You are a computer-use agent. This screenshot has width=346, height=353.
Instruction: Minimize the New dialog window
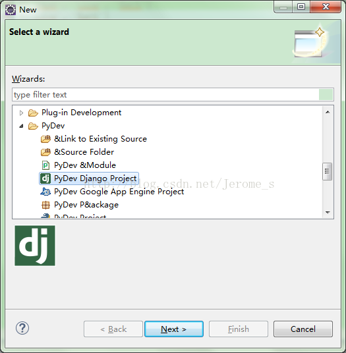pos(283,7)
